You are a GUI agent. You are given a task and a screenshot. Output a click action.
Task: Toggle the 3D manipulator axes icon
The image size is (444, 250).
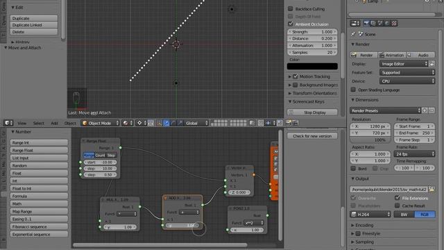pos(160,123)
